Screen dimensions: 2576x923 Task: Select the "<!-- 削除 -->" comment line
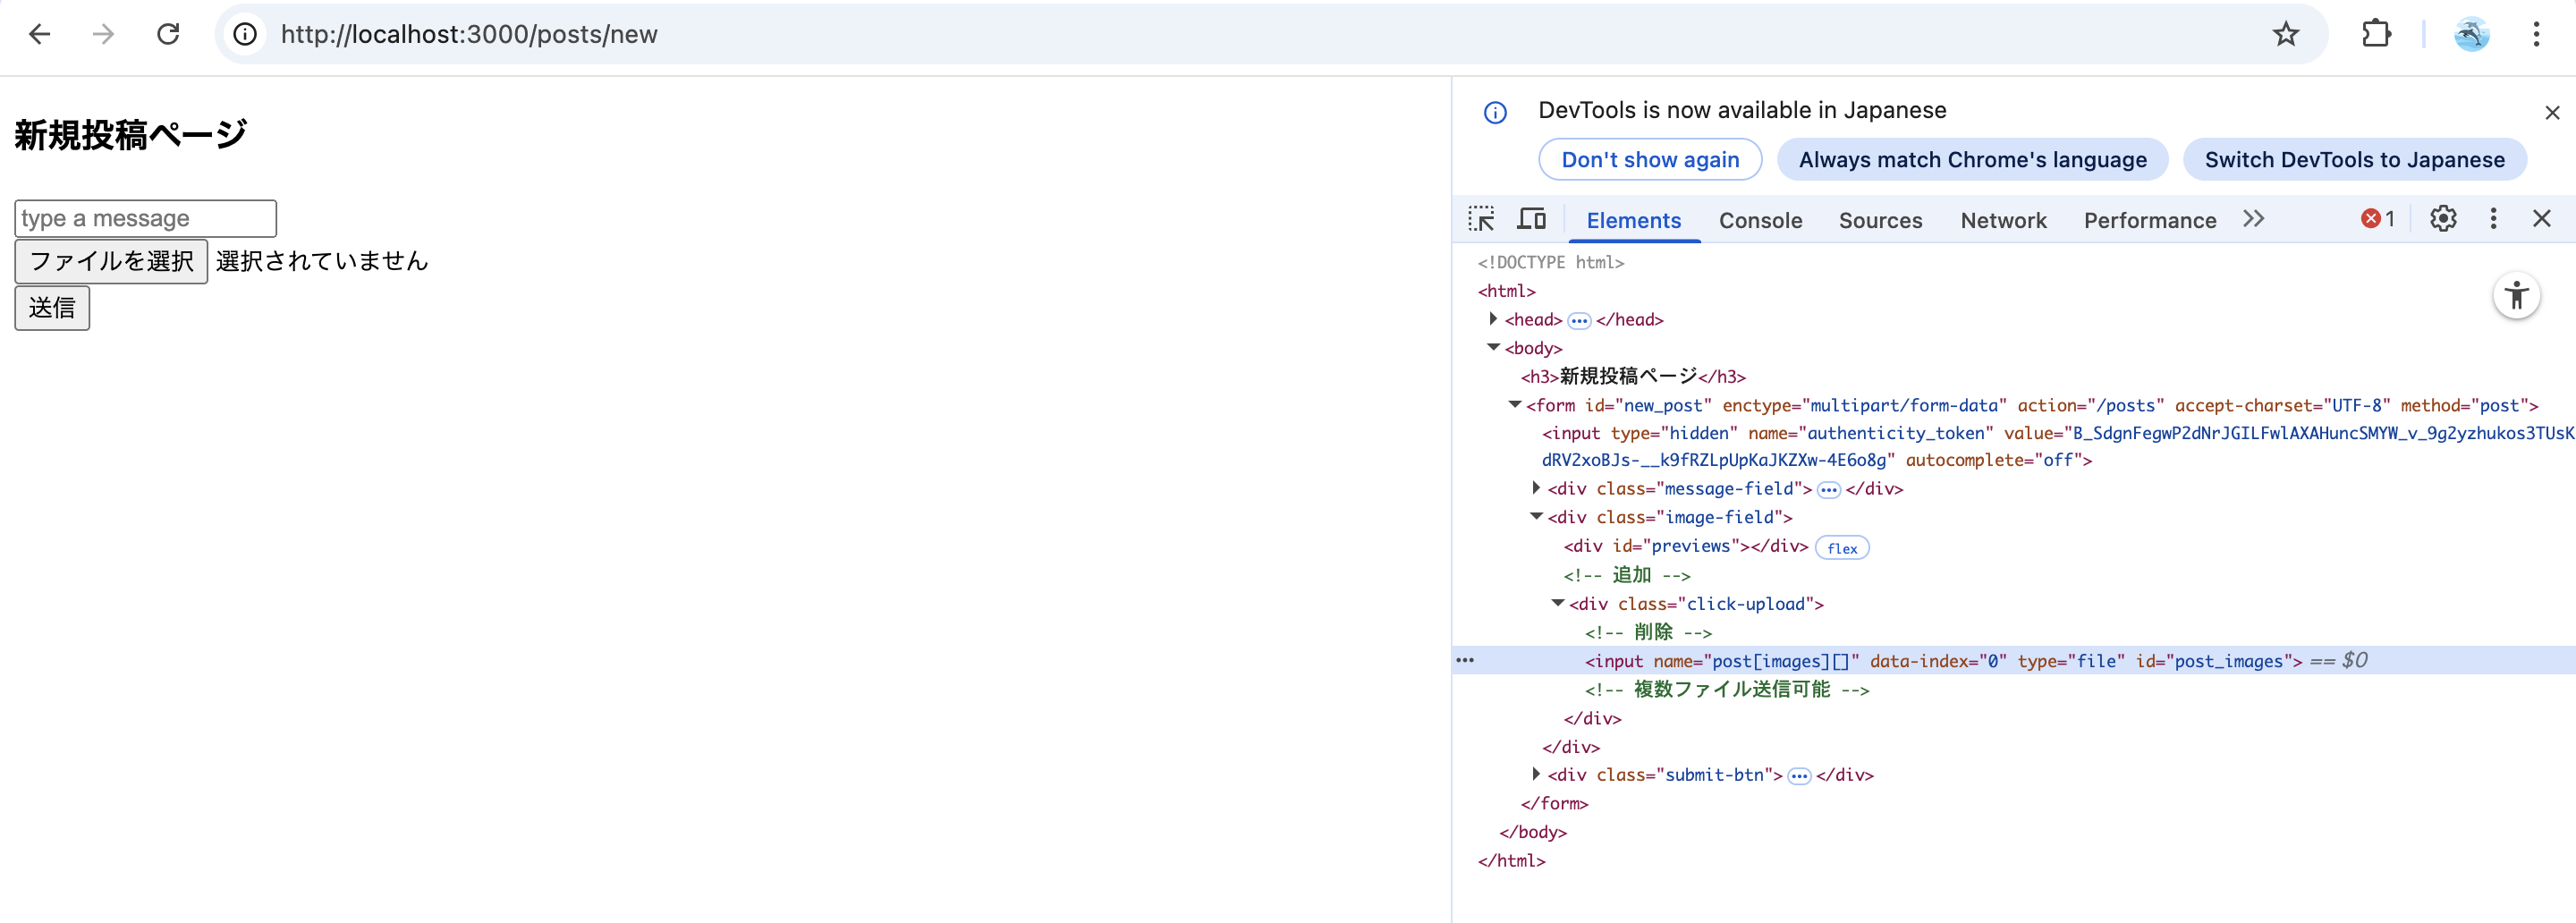coord(1648,632)
